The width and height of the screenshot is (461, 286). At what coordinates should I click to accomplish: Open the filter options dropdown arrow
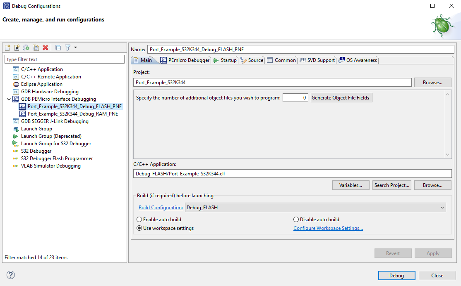[x=75, y=48]
